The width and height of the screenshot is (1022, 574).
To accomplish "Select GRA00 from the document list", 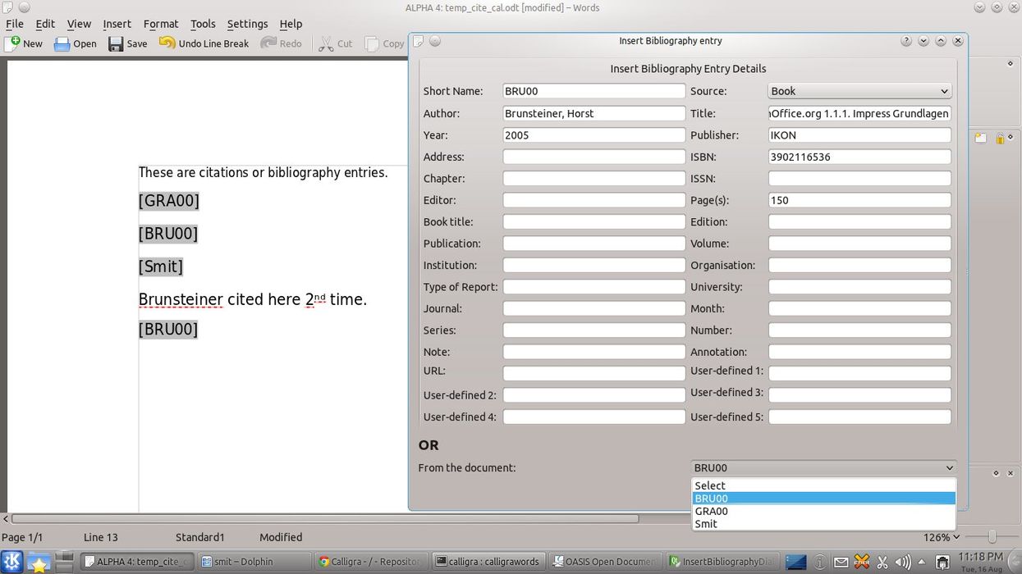I will [x=711, y=511].
